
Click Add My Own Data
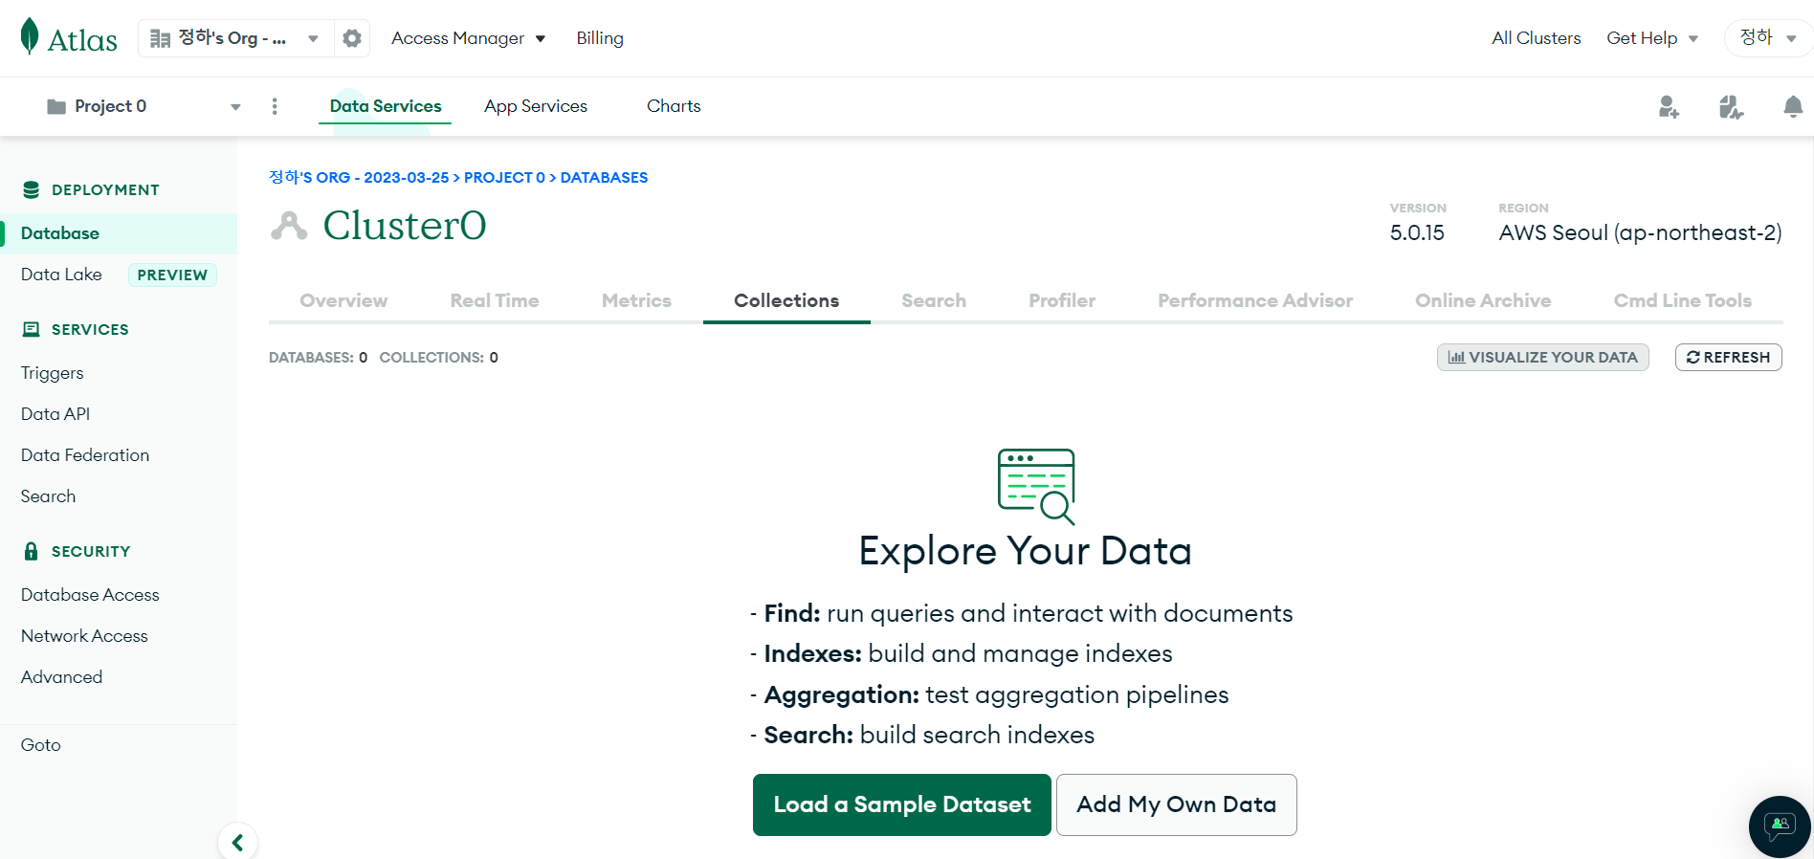[x=1176, y=804]
